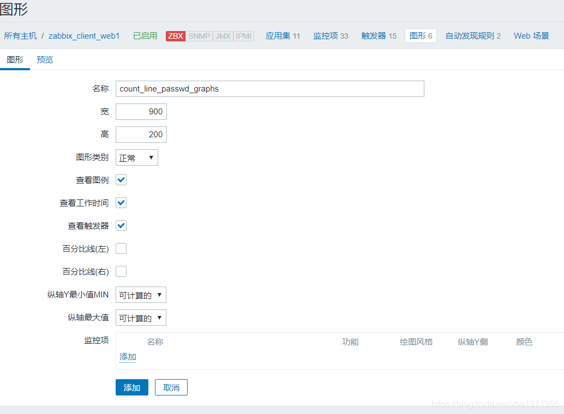This screenshot has width=564, height=414.
Task: Focus the 宽 input showing 900
Action: (141, 112)
